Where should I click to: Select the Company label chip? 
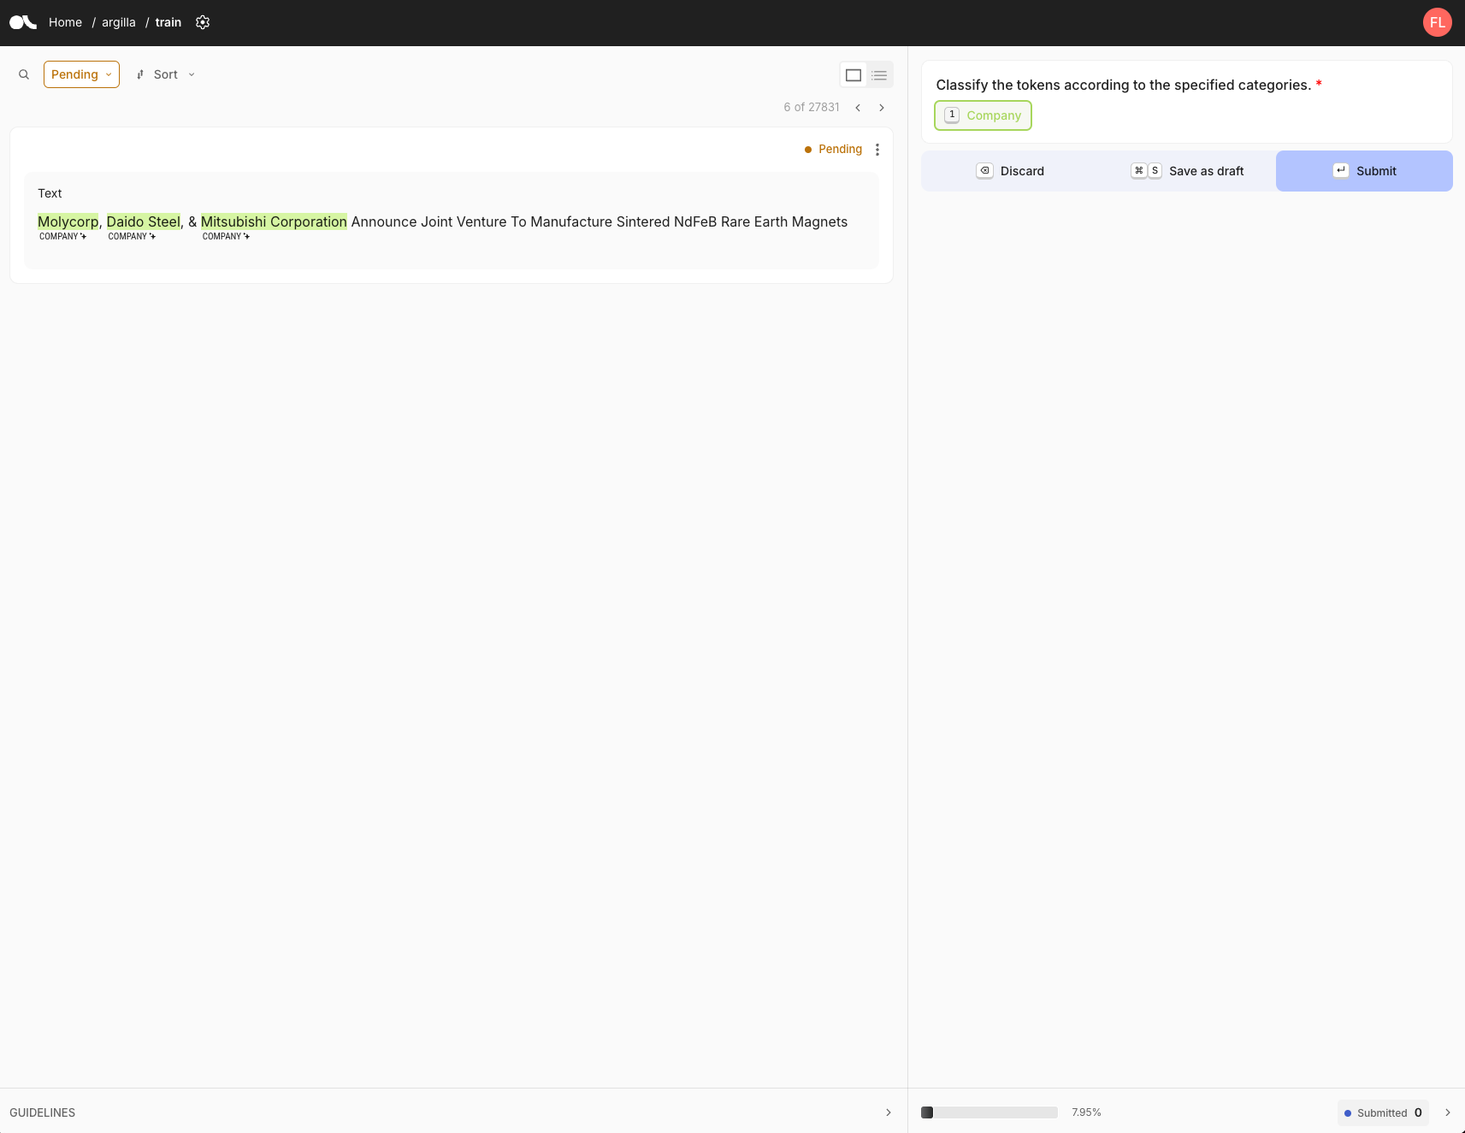983,115
